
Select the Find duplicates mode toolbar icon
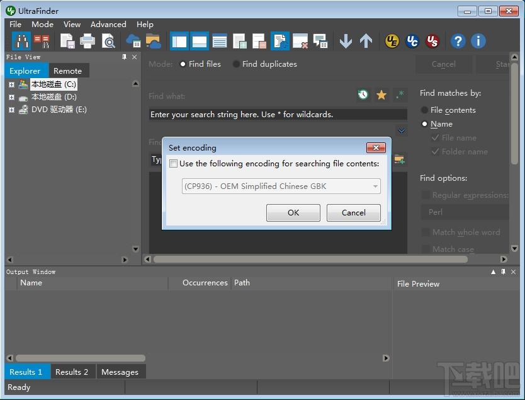42,41
